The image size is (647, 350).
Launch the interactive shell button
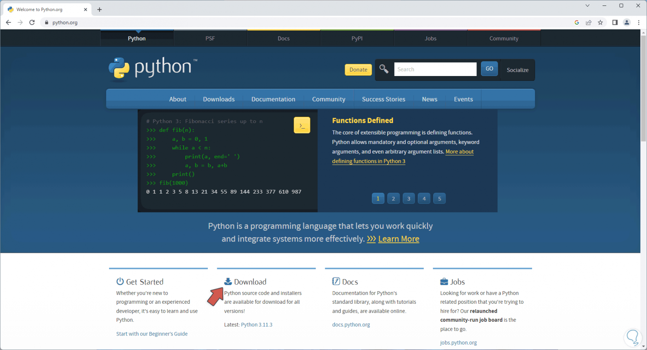click(x=302, y=125)
